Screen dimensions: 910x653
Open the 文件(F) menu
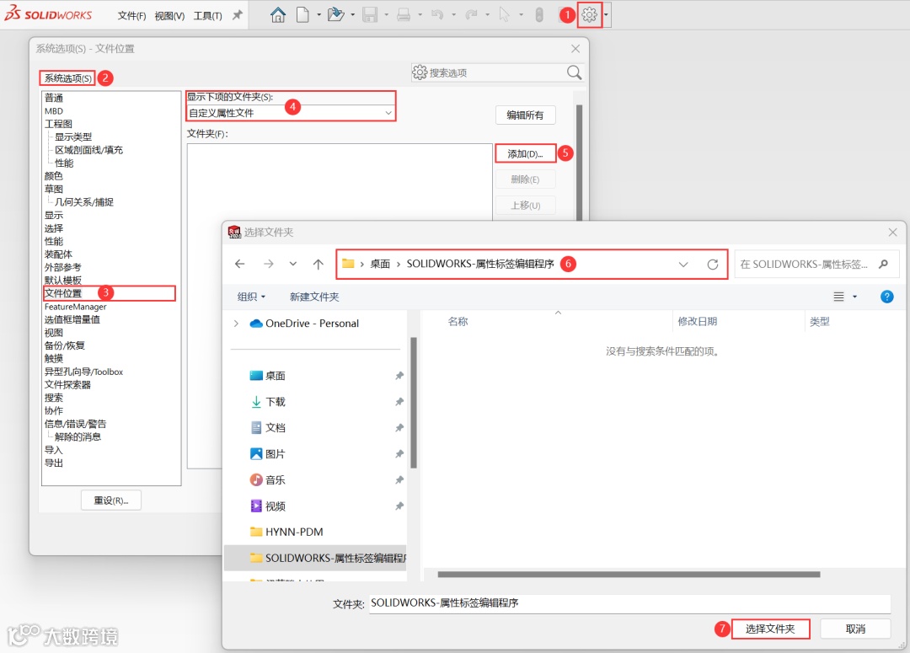(131, 16)
